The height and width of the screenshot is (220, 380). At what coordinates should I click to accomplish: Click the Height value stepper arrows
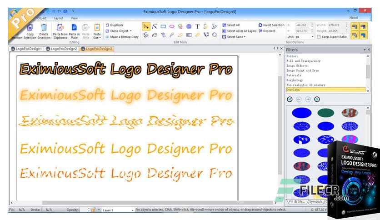point(346,31)
